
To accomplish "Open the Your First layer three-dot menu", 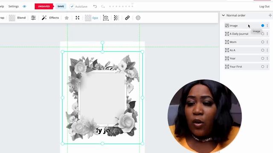I will (267, 67).
